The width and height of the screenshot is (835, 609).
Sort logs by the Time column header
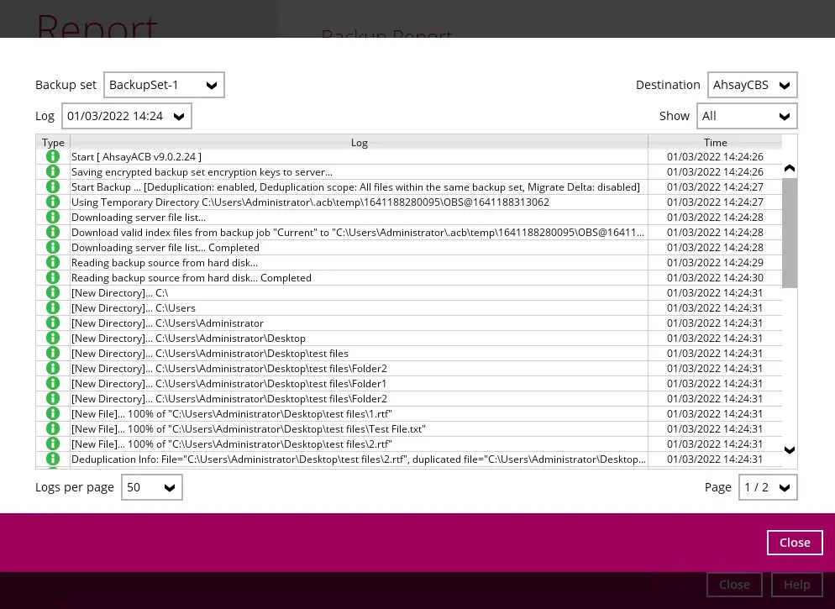point(715,142)
